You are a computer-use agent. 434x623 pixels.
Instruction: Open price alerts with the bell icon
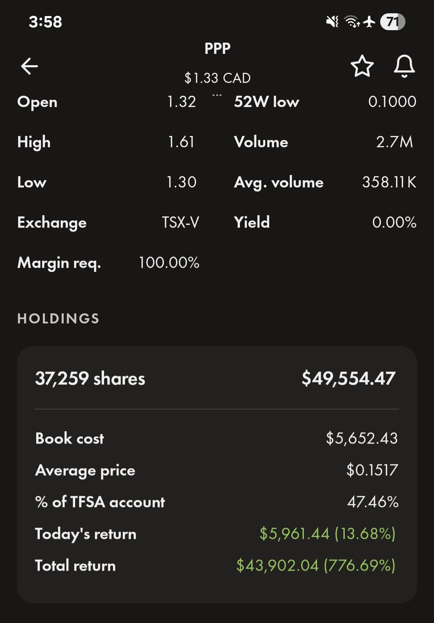tap(404, 66)
